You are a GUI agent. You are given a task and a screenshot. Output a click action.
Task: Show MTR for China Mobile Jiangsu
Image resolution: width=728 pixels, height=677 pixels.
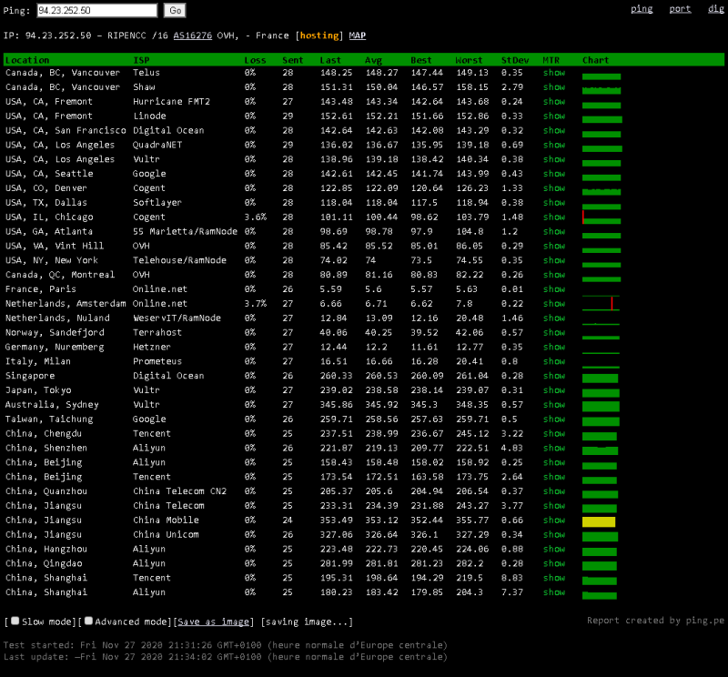coord(553,520)
